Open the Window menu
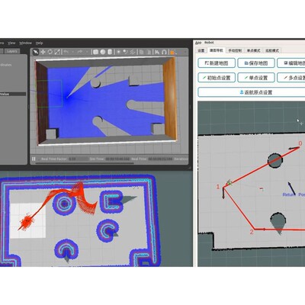This screenshot has height=305, width=305. (25, 43)
